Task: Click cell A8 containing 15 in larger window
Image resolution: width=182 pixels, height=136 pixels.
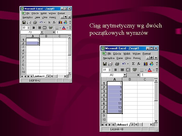Action: pyautogui.click(x=115, y=111)
